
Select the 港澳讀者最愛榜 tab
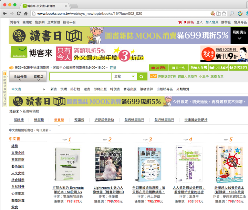click(196, 120)
